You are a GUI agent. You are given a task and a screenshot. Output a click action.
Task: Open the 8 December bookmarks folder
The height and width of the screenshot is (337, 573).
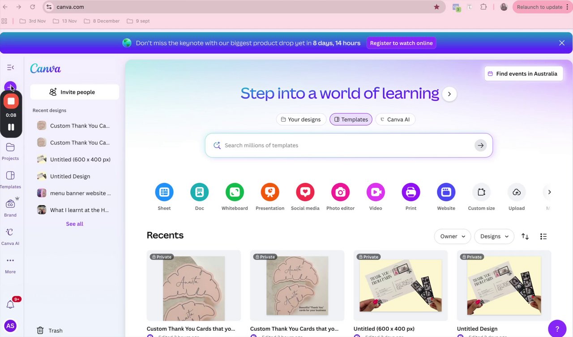point(102,21)
